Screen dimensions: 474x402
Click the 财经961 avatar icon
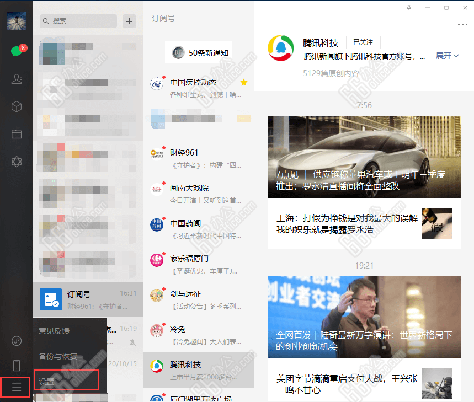157,154
